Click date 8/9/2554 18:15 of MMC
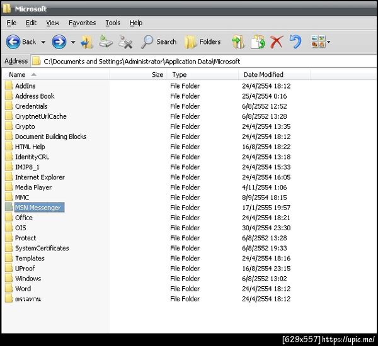Viewport: 378px width, 346px height. pos(265,198)
